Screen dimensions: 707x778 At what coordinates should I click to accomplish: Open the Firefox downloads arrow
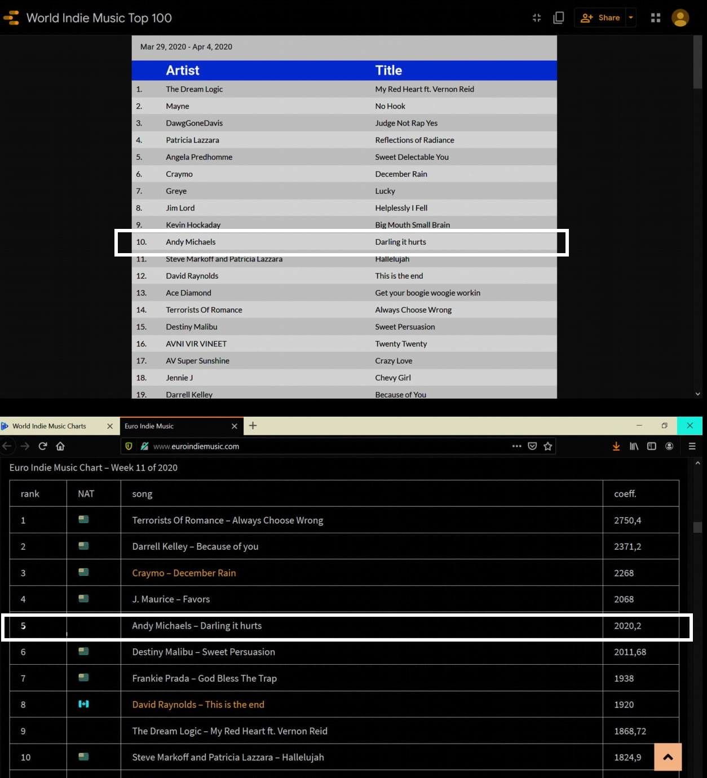pos(616,446)
